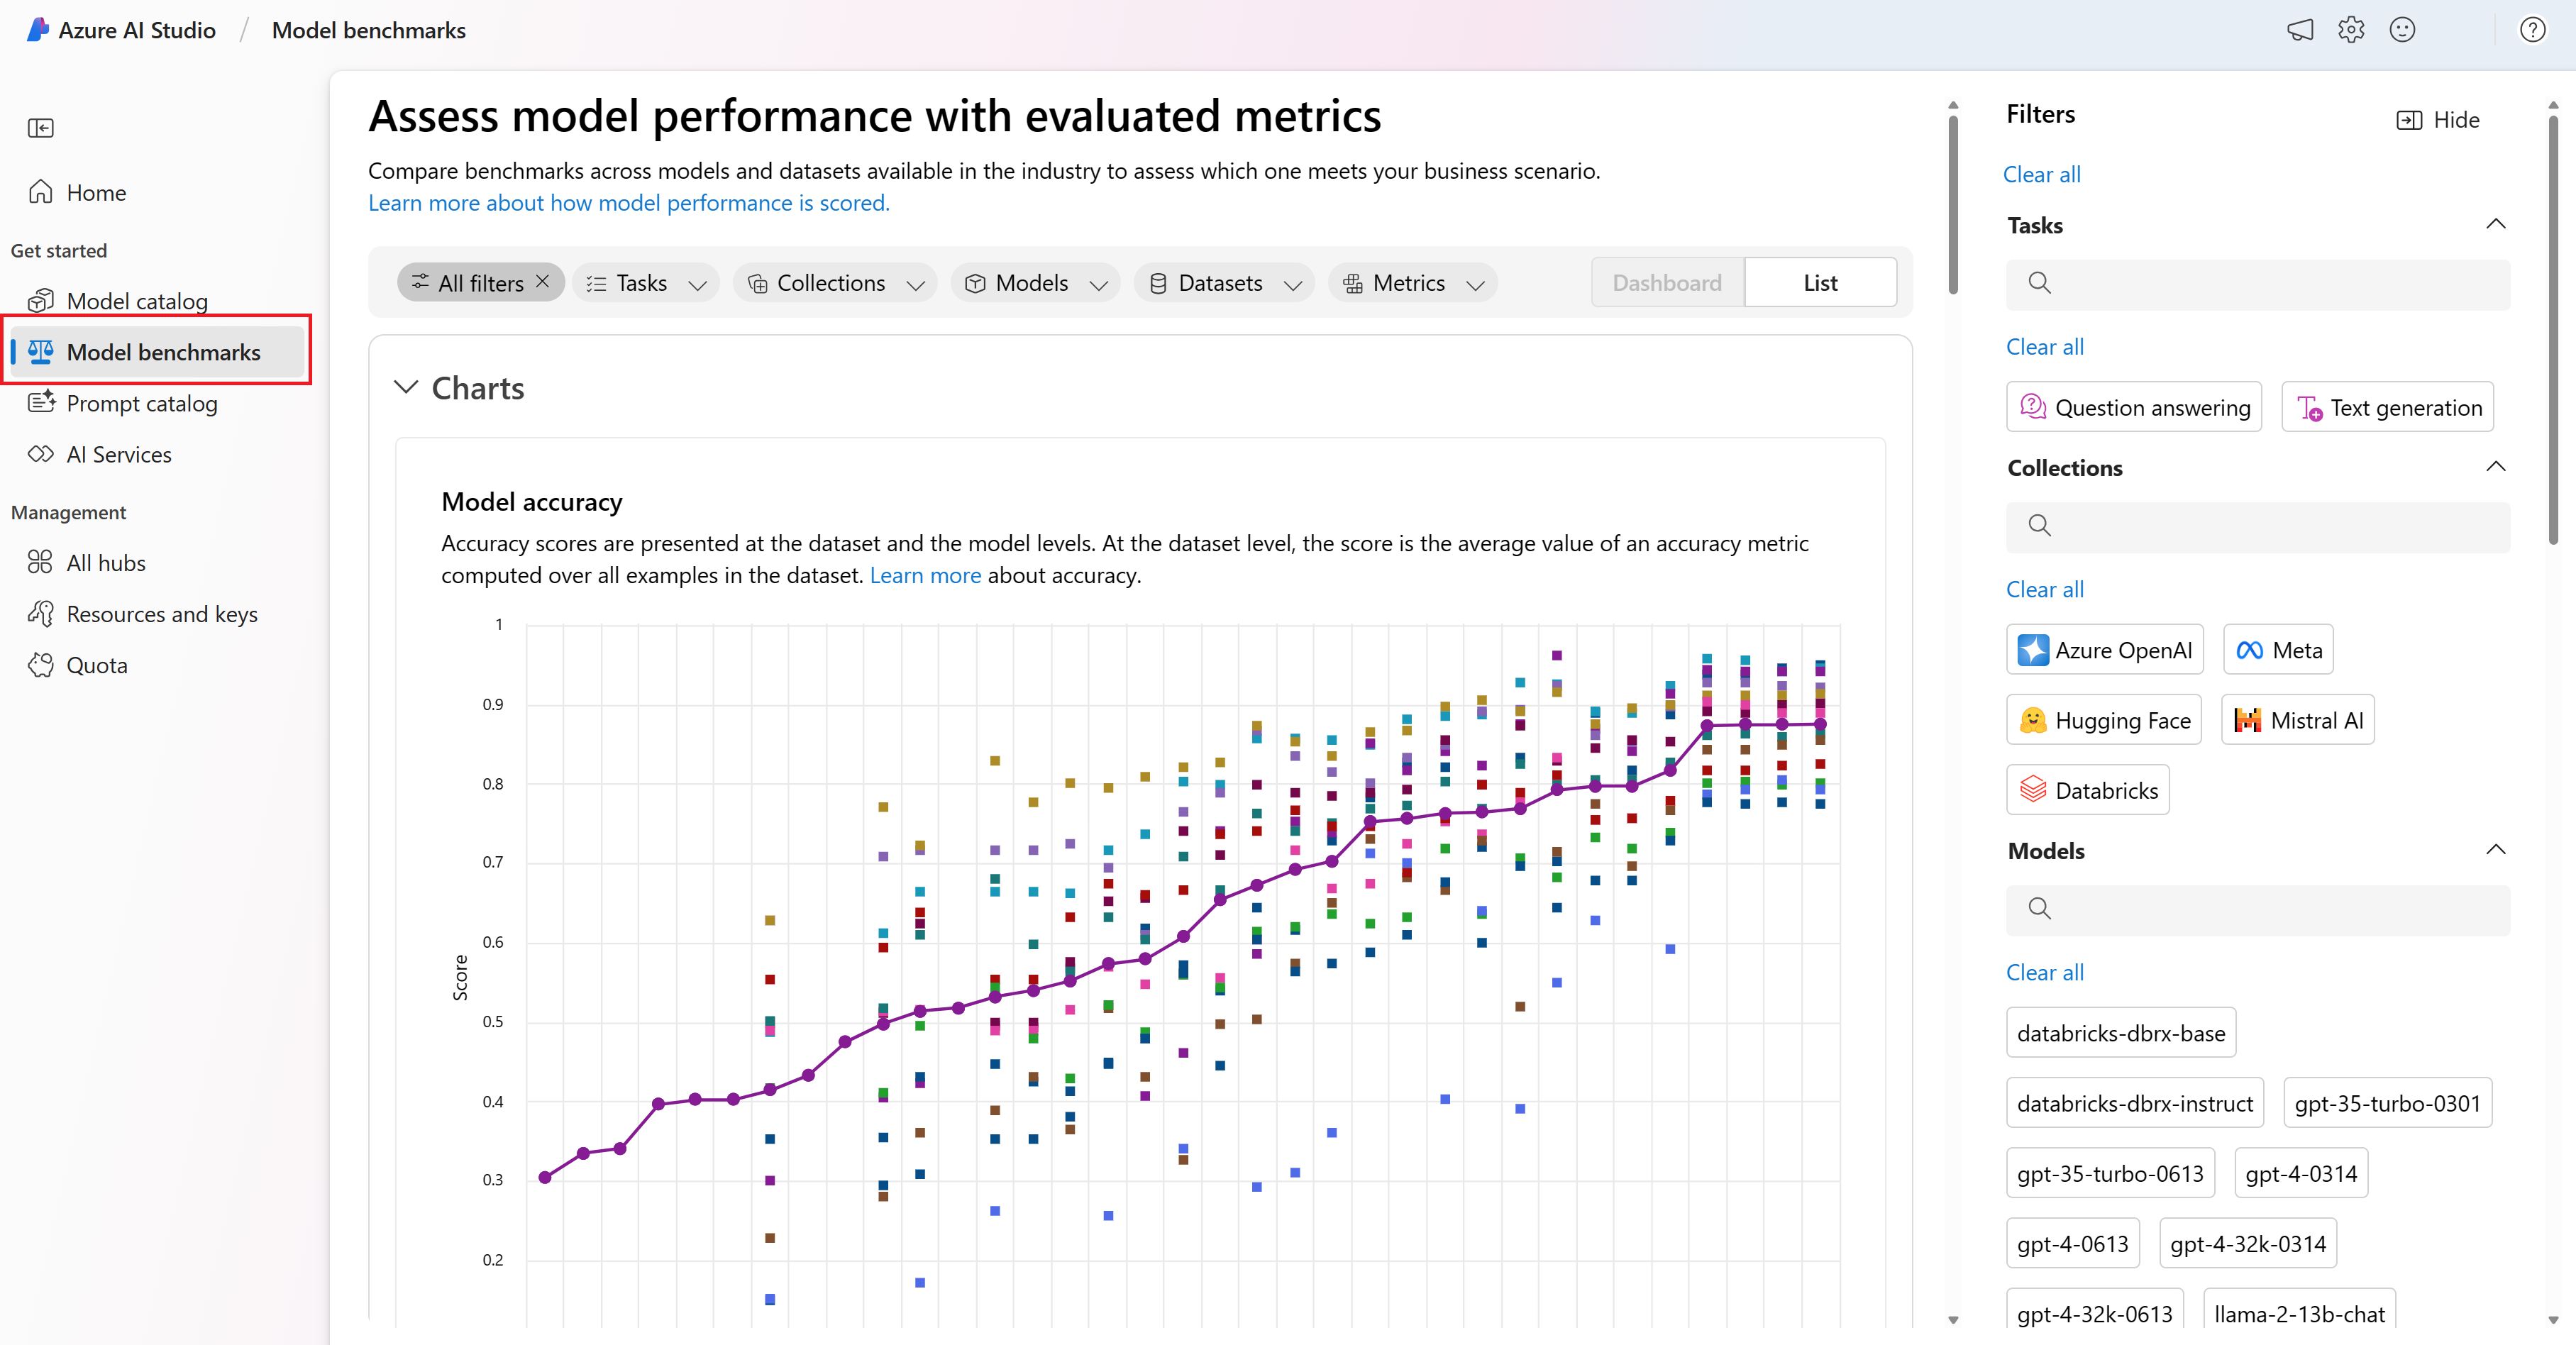Toggle the gpt-4-0613 model filter
Screen dimensions: 2576x1345
(2072, 1243)
